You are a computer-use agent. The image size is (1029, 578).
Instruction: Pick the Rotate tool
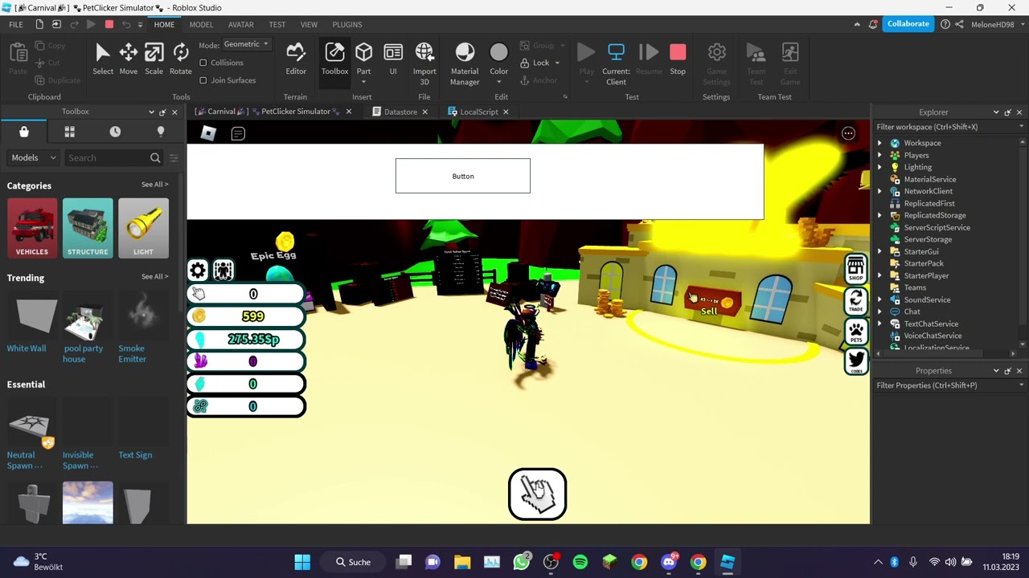tap(181, 59)
